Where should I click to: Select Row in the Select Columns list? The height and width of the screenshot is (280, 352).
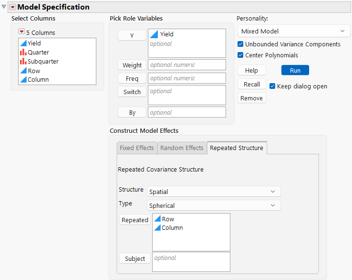pyautogui.click(x=34, y=71)
